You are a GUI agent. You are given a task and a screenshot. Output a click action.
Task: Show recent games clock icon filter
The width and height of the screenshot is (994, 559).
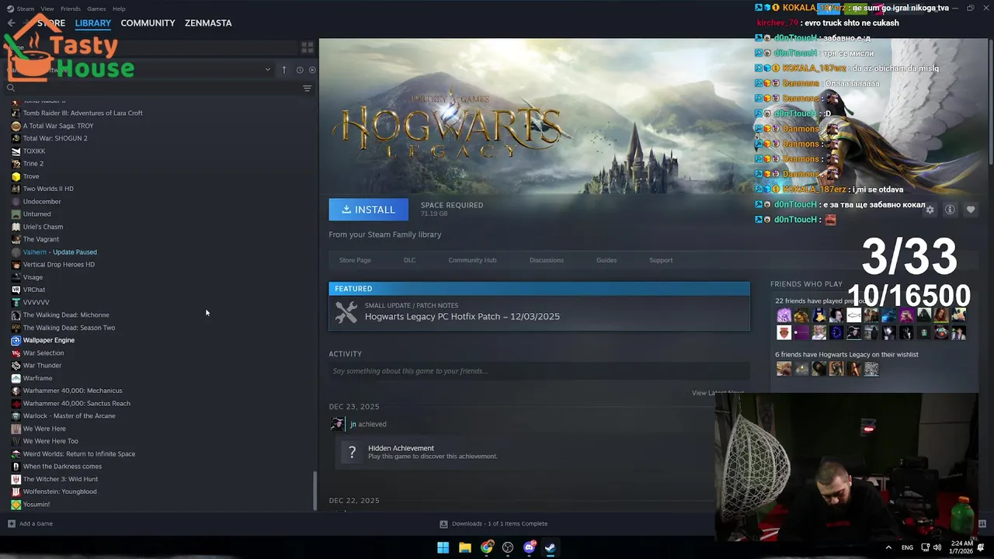pos(300,70)
